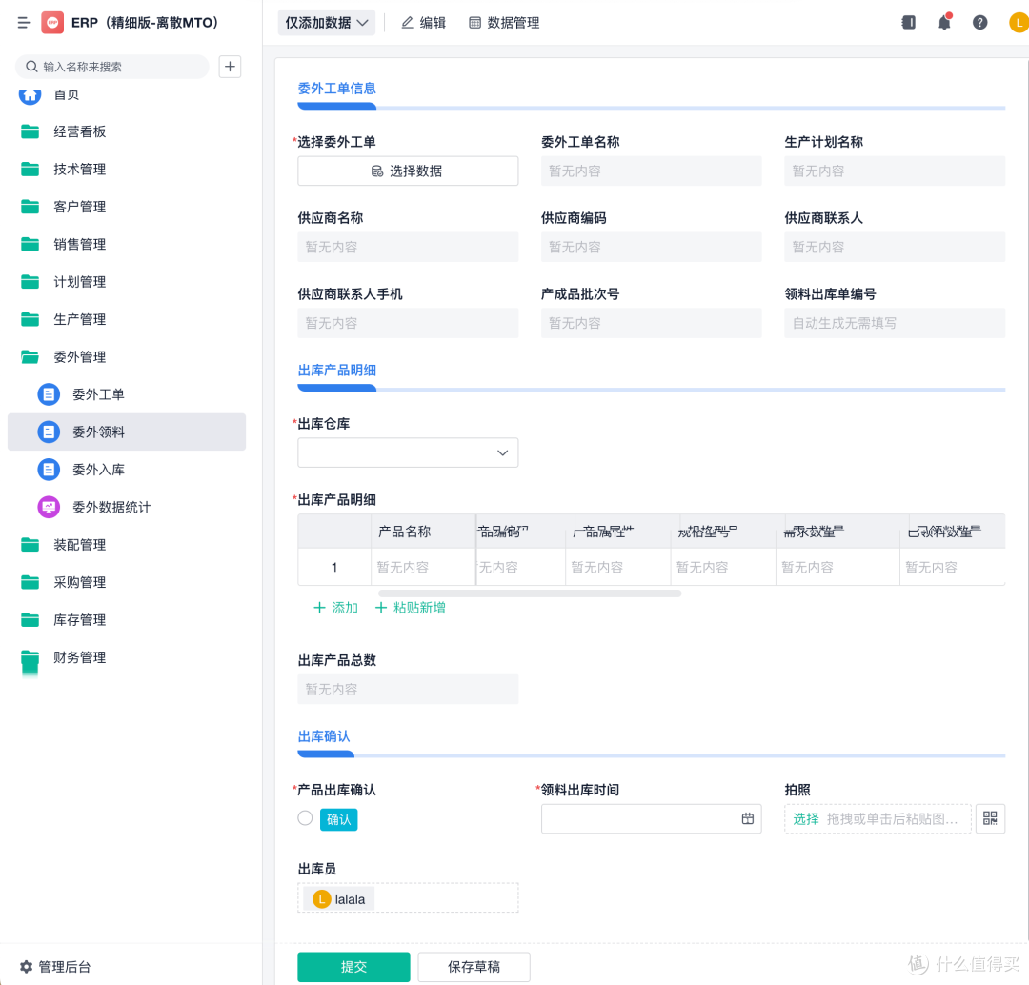
Task: Click the QR code scan icon
Action: point(990,818)
